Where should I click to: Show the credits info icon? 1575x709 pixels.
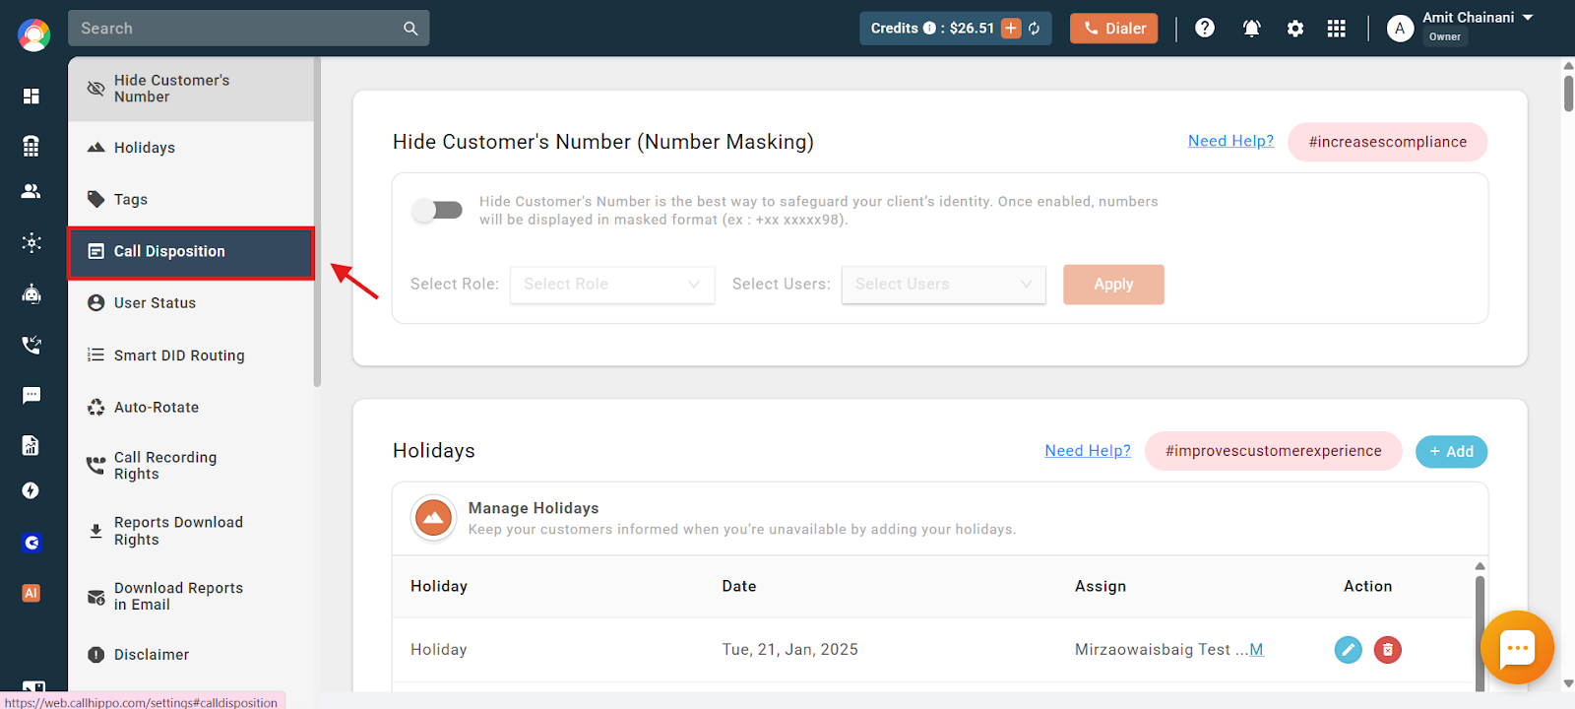tap(929, 29)
